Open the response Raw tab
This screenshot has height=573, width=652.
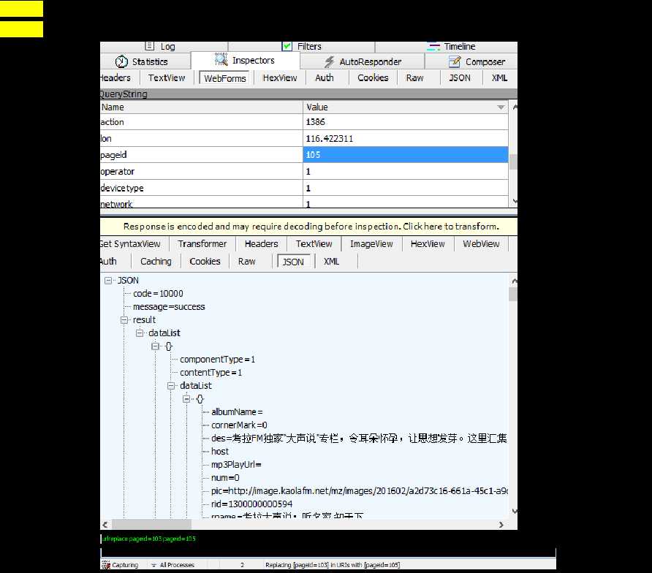246,262
